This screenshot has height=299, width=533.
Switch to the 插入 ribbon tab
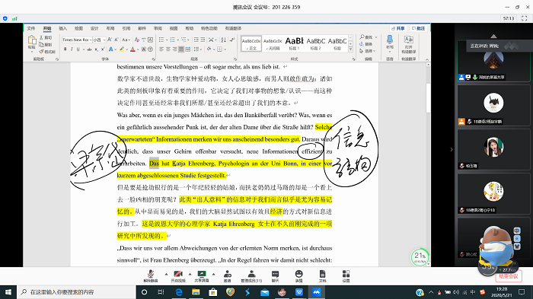[63, 29]
